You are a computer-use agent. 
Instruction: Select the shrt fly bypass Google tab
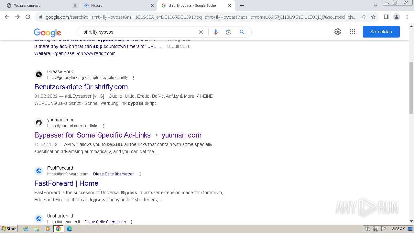[x=196, y=6]
